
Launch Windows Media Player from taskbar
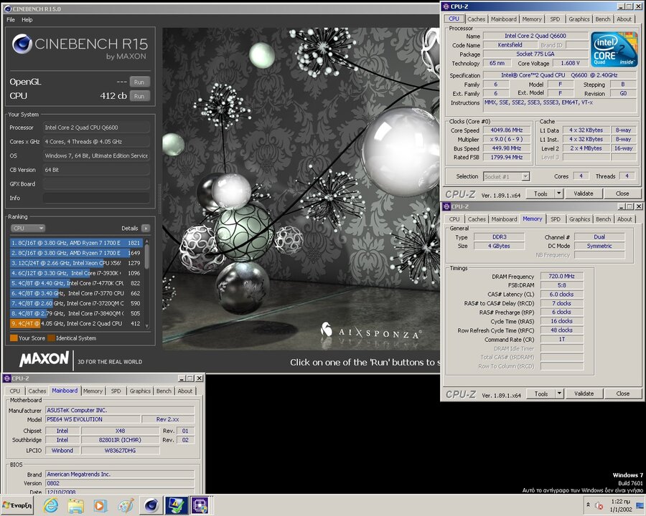(x=100, y=505)
